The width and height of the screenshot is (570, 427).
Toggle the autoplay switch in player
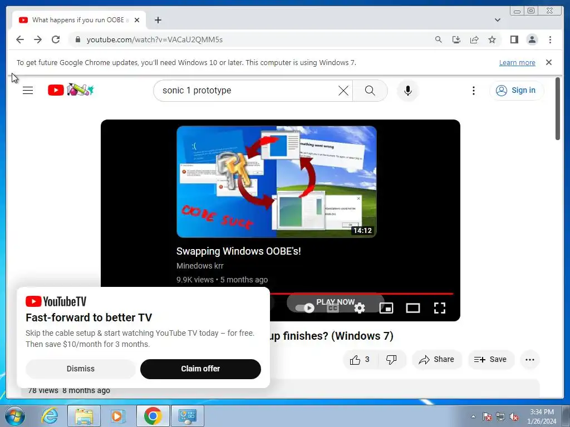(x=304, y=308)
